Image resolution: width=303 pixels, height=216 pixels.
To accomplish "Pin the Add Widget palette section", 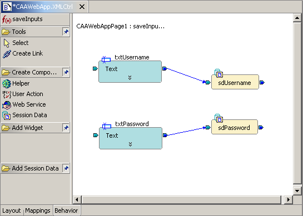I will tap(66, 128).
